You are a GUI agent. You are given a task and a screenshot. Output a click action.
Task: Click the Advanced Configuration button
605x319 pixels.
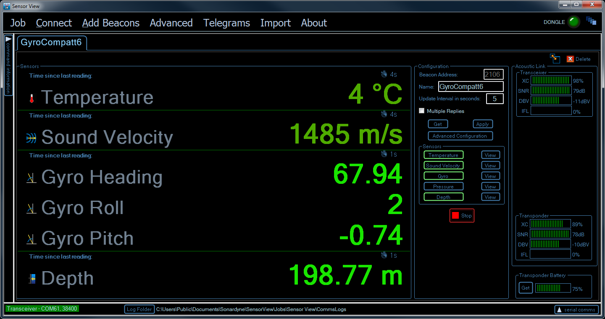(x=460, y=136)
